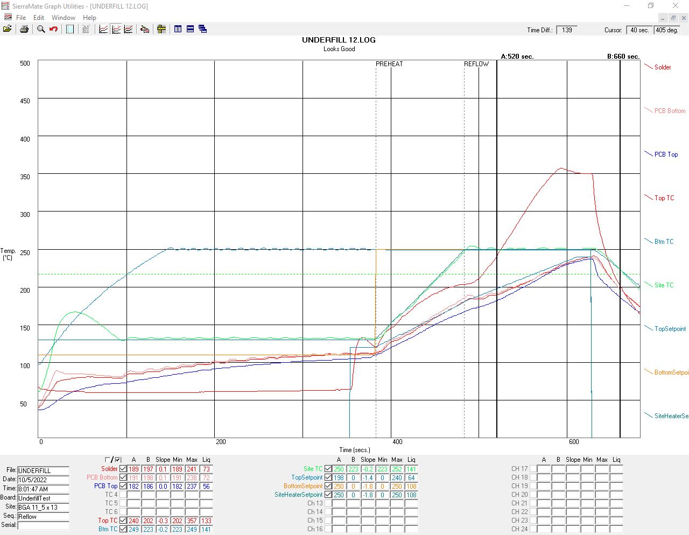Uncheck the Solder channel checkbox
The image size is (689, 535).
(123, 469)
